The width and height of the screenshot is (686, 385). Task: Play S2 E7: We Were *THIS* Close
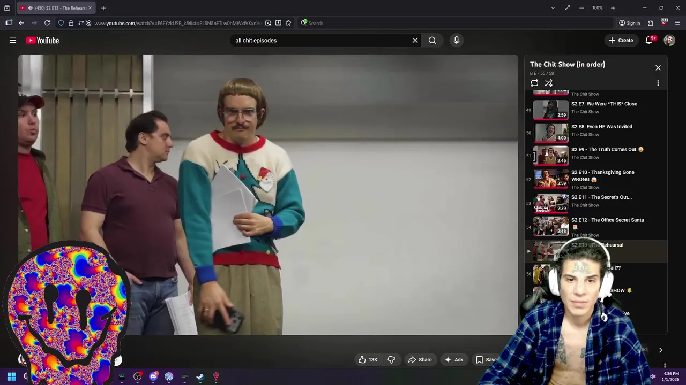[604, 104]
